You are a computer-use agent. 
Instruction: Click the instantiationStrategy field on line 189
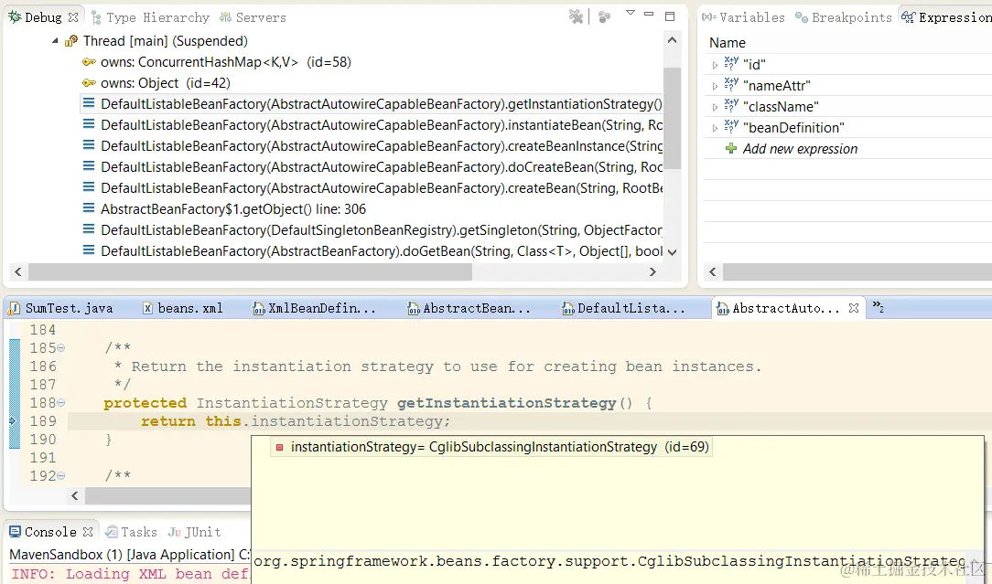(350, 421)
